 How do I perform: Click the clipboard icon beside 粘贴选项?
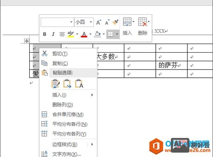point(44,73)
